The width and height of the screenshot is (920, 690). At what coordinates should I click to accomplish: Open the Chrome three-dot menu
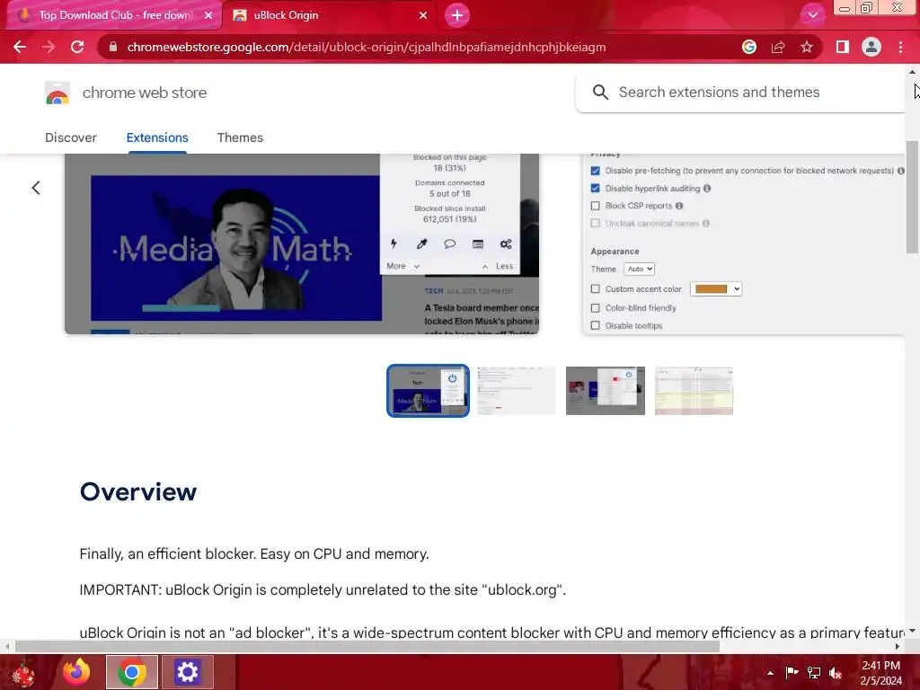[900, 47]
